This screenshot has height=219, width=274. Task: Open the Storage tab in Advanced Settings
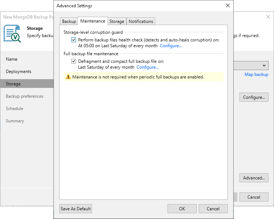tap(117, 21)
